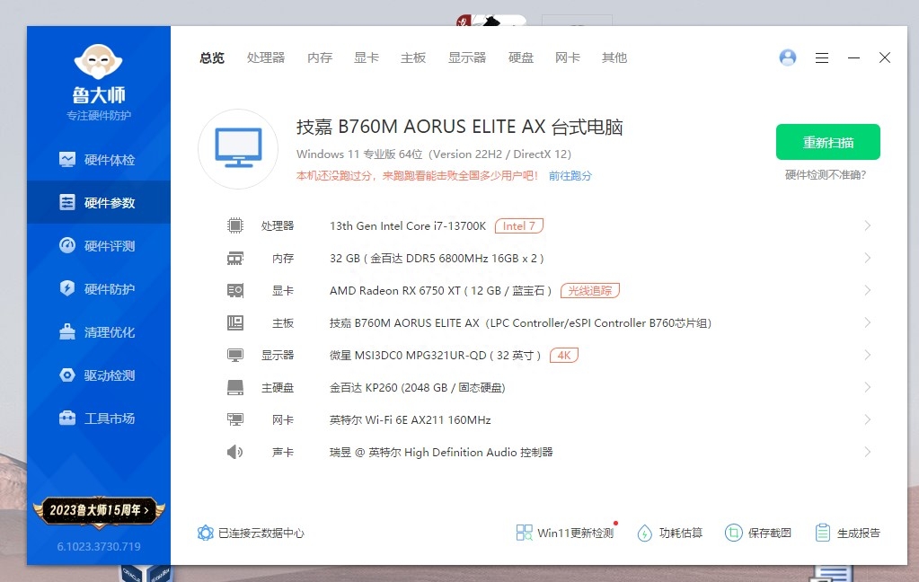Click the 2023鲁大师15周年 banner
Image resolution: width=919 pixels, height=582 pixels.
99,510
